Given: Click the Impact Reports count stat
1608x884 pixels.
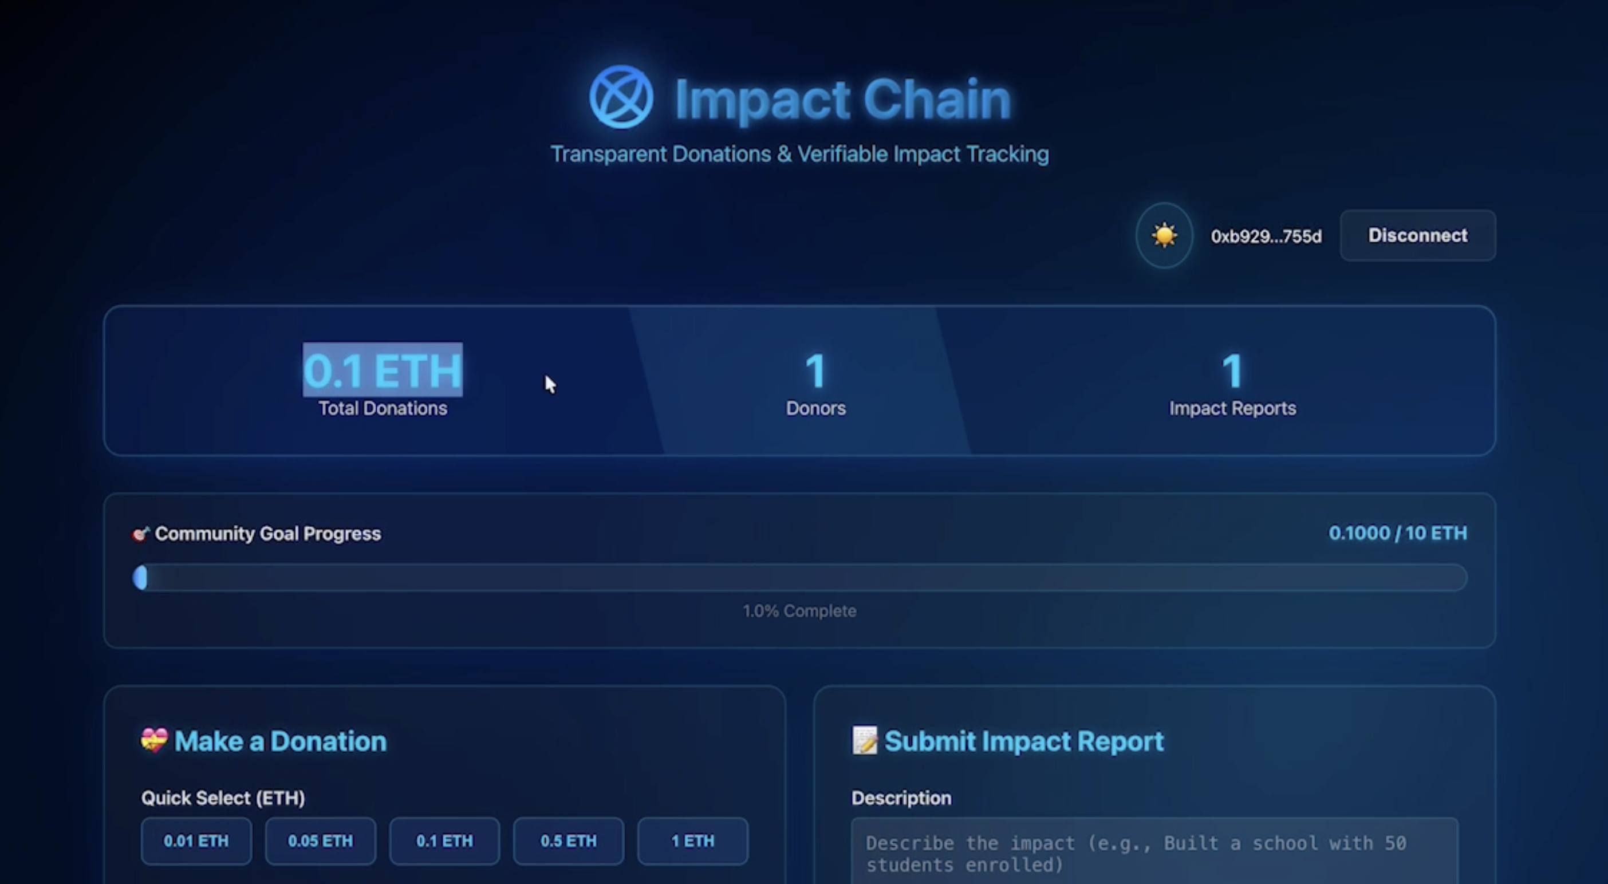Looking at the screenshot, I should [x=1232, y=371].
